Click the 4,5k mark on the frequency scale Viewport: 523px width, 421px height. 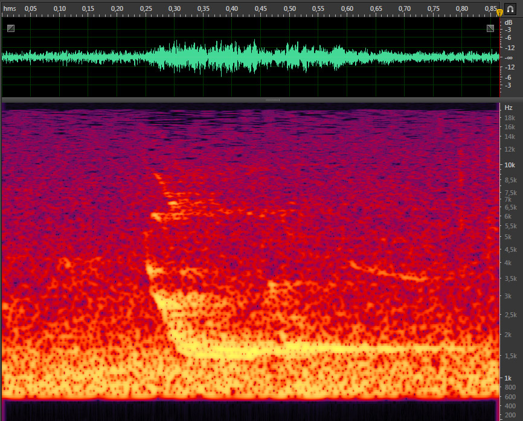(x=511, y=249)
